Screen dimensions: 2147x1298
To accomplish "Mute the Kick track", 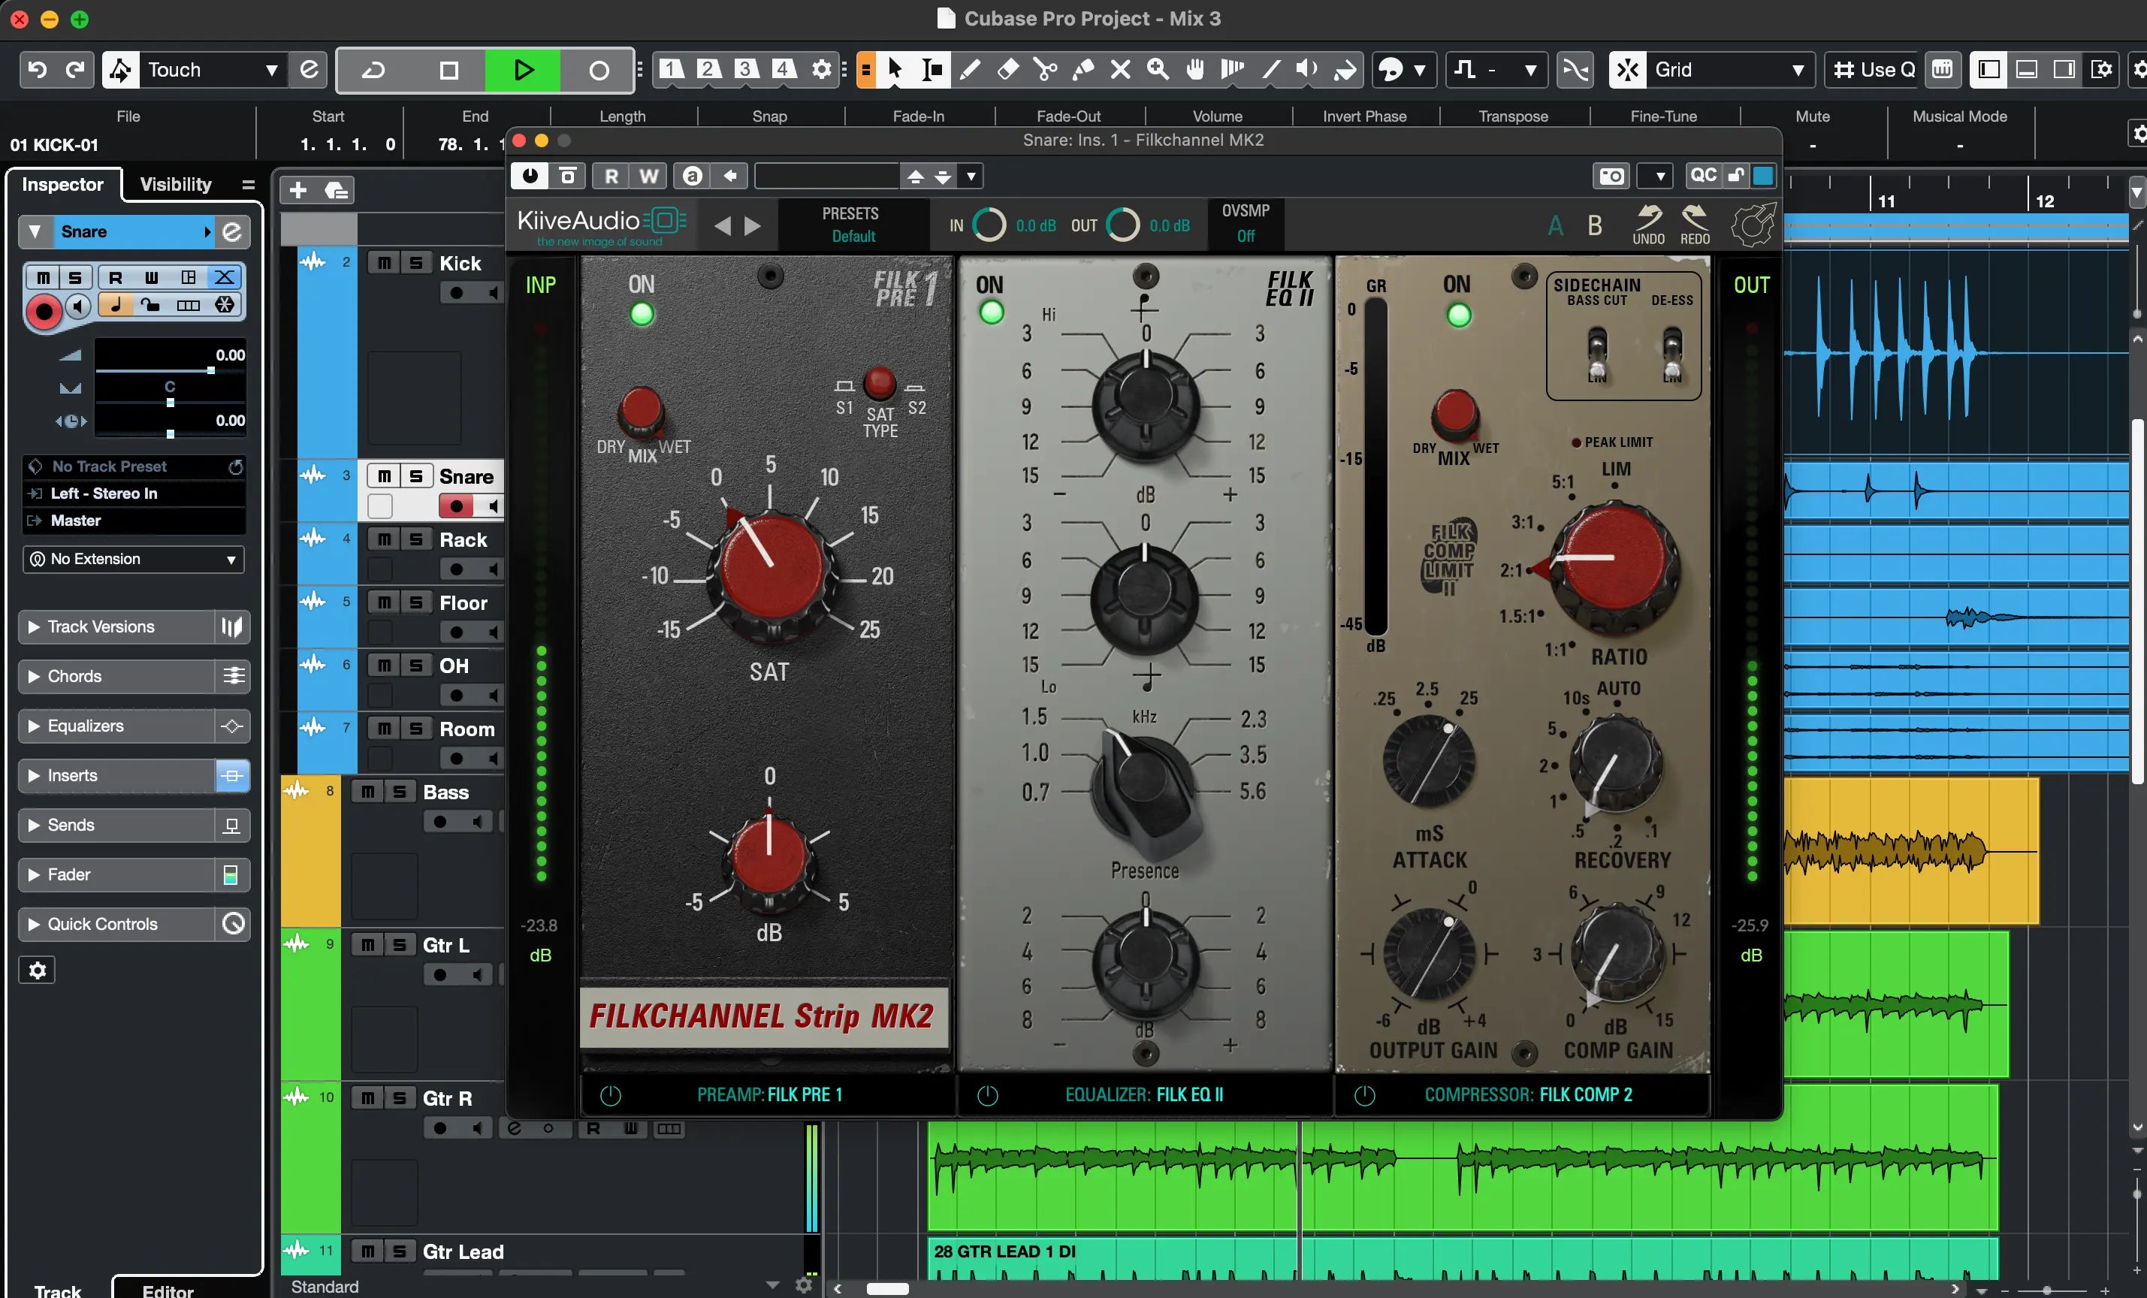I will click(385, 263).
